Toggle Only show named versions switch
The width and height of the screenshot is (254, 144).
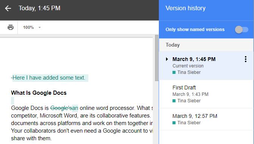click(241, 30)
